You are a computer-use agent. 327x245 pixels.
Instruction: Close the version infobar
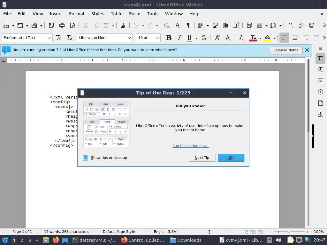click(307, 50)
